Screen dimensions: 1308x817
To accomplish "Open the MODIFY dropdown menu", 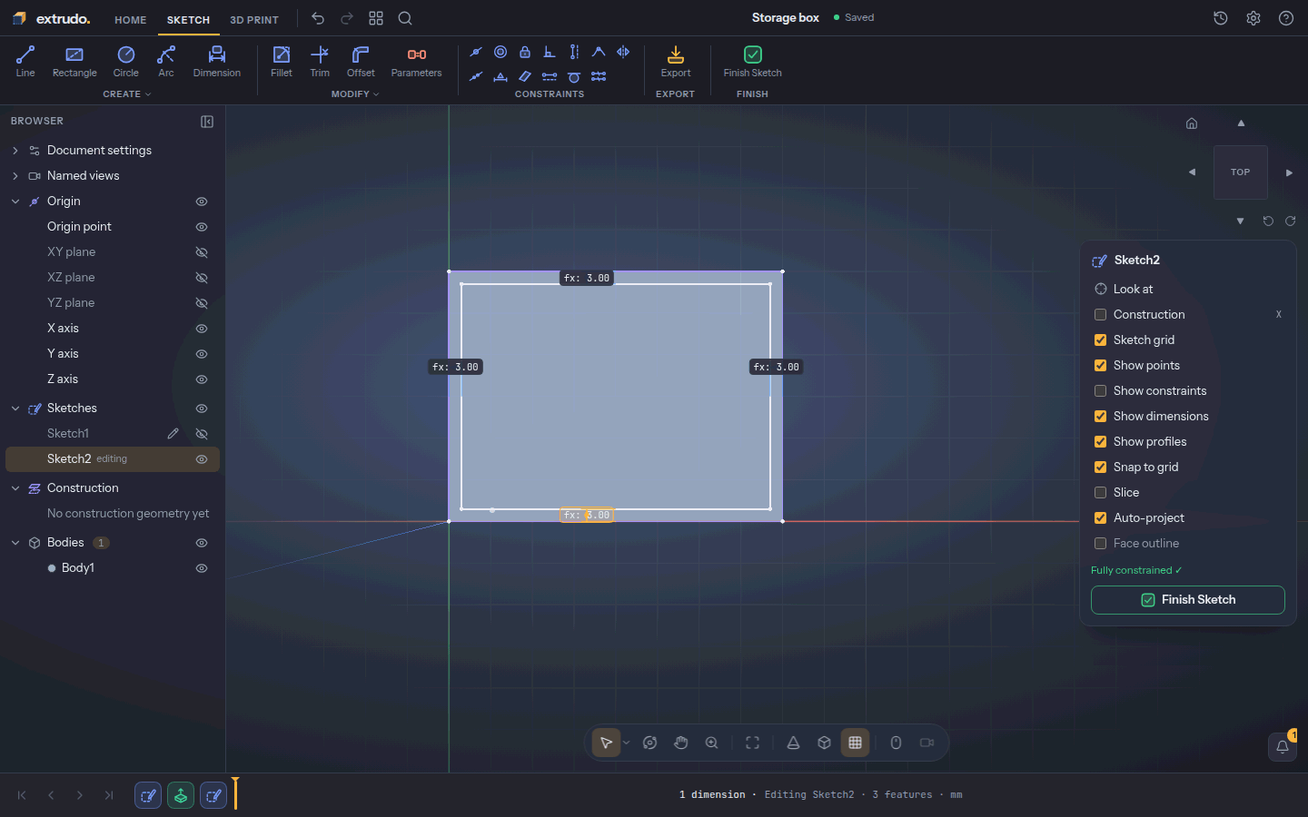I will 355,94.
